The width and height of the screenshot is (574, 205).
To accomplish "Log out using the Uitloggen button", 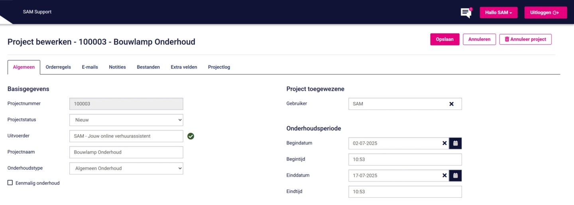I will click(x=545, y=12).
